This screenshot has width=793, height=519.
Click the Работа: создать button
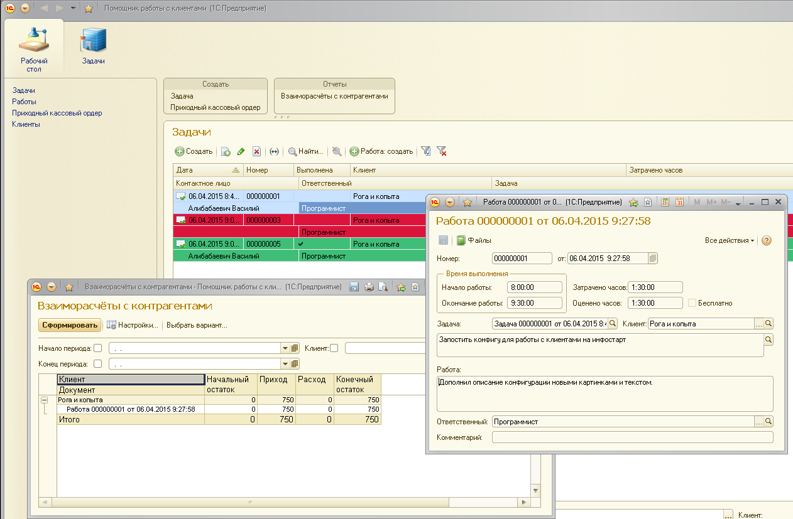pos(381,151)
